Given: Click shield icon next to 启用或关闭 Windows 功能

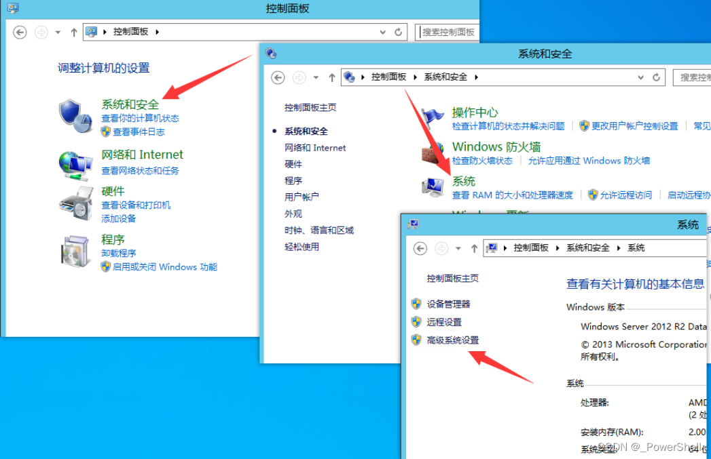Looking at the screenshot, I should point(106,266).
